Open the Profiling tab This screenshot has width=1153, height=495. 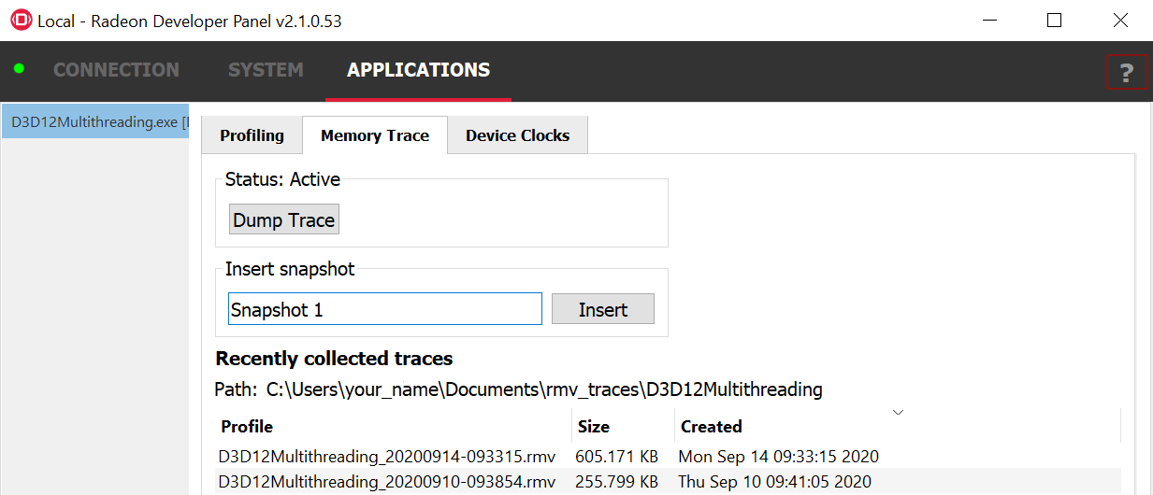point(252,135)
